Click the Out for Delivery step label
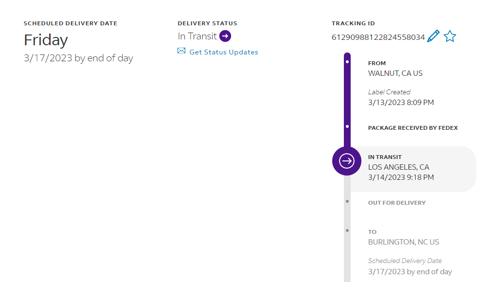 pyautogui.click(x=396, y=203)
